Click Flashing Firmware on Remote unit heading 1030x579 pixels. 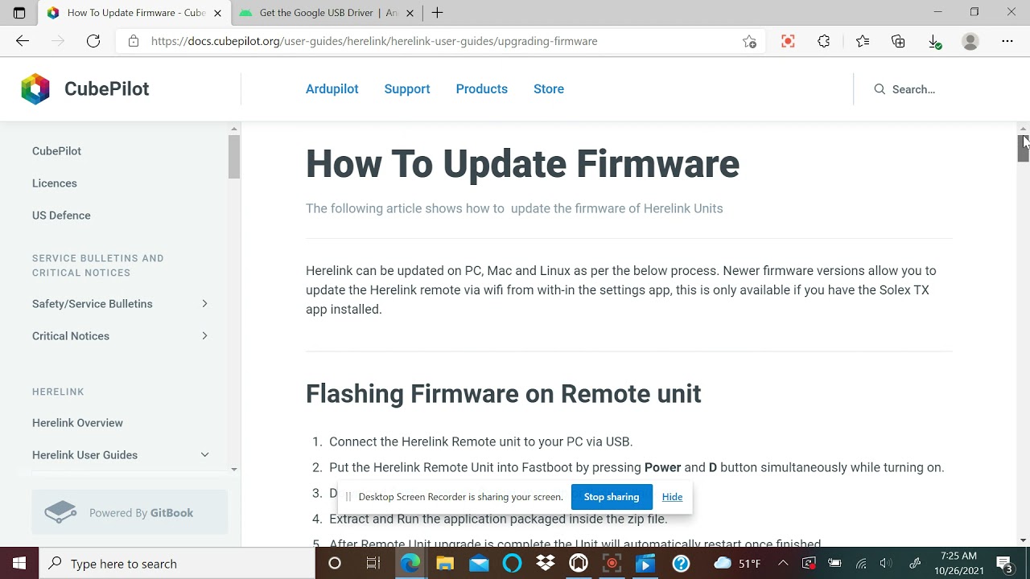tap(503, 394)
